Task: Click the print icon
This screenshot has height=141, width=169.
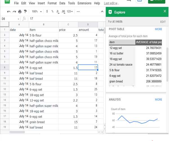Action: click(x=20, y=12)
